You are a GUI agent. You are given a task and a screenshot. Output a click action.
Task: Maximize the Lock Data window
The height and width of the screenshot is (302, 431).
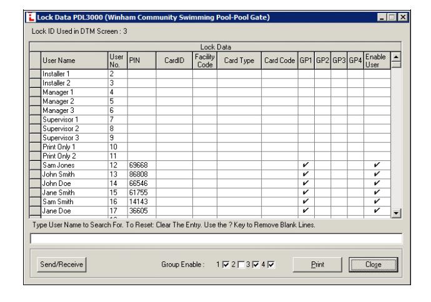[x=392, y=17]
